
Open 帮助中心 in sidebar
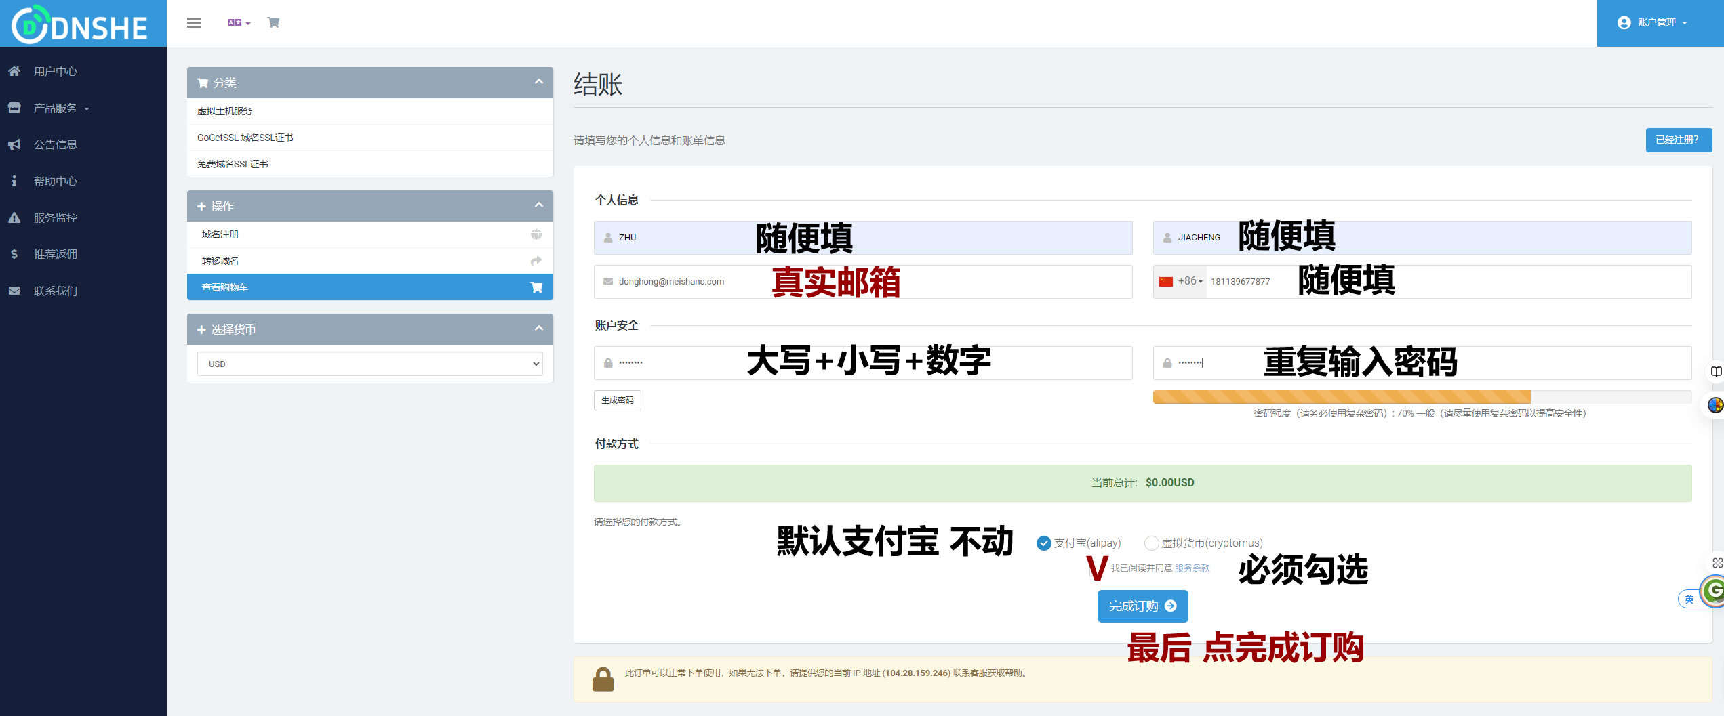click(56, 181)
